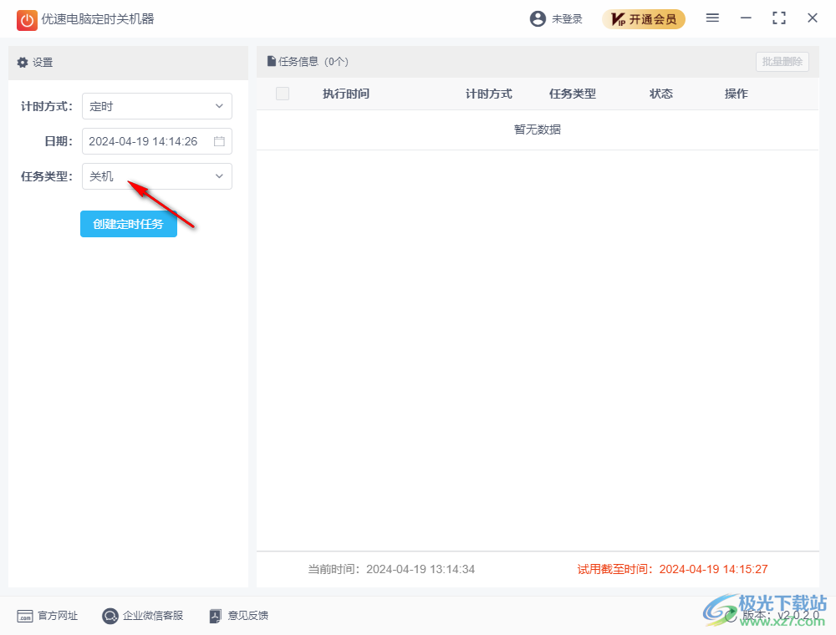Viewport: 836px width, 635px height.
Task: Open 企业微信客服 chat icon
Action: (110, 616)
